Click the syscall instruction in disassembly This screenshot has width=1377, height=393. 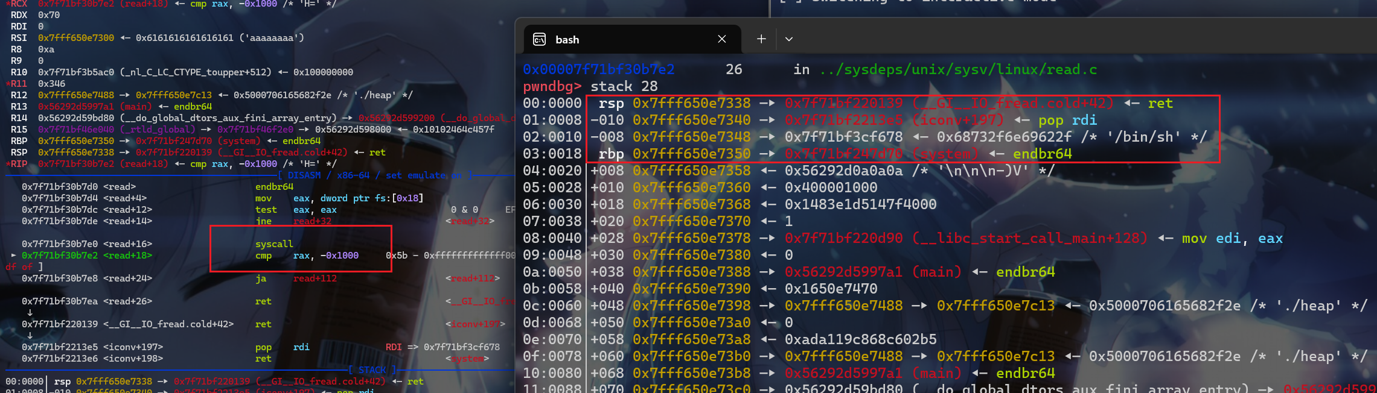(x=274, y=244)
